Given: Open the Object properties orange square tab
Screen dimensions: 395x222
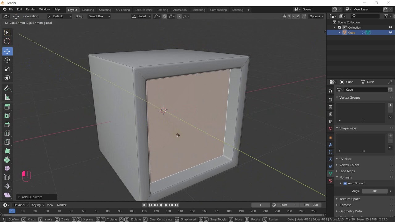Looking at the screenshot, I should [331, 138].
